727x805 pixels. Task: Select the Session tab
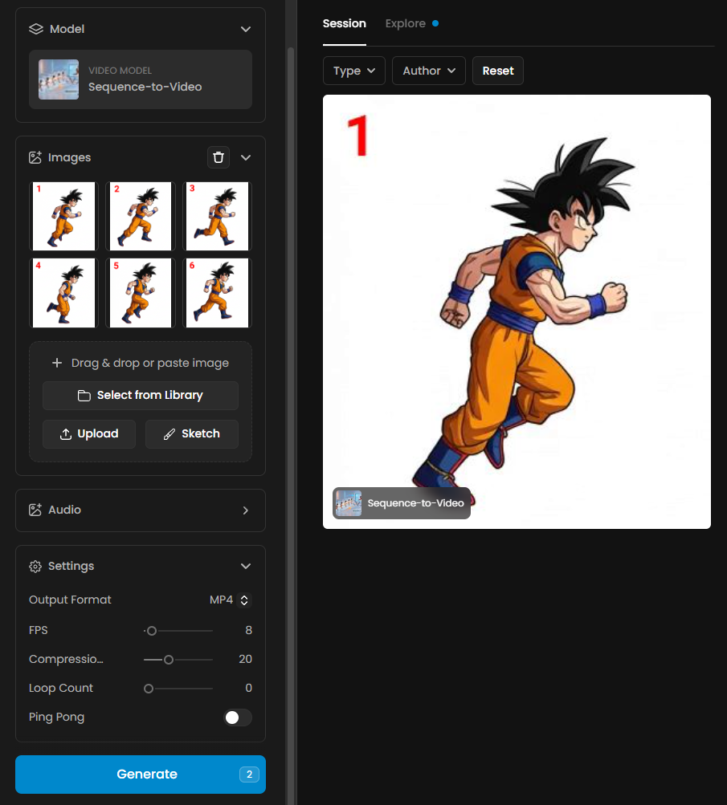(x=345, y=23)
